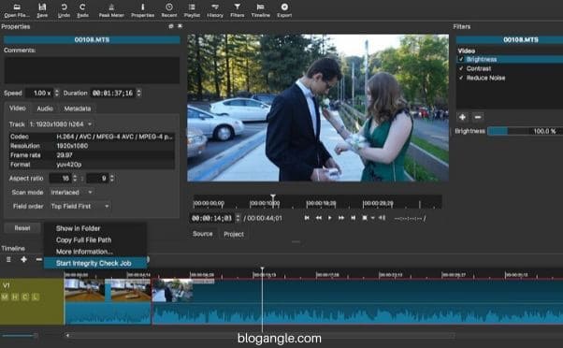Screen dimensions: 563x348
Task: Select the first clip thumbnail on V1
Action: click(84, 290)
